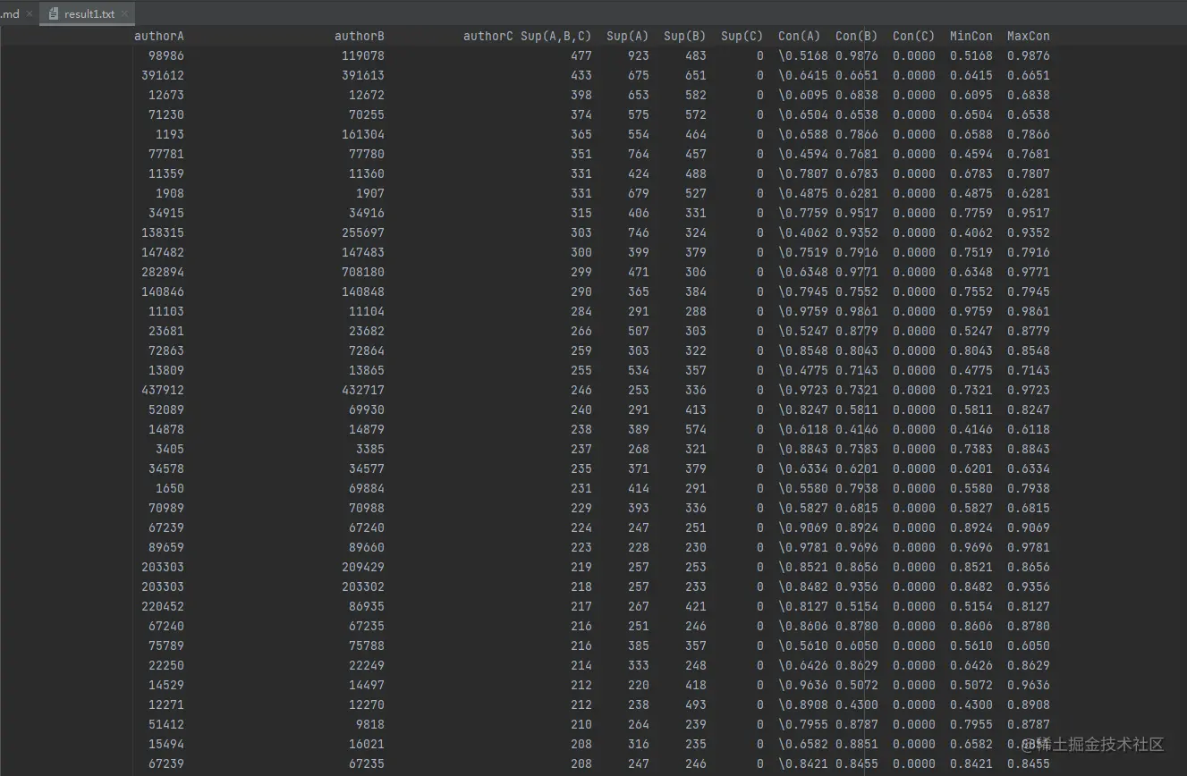Click the MinCon header text
The image size is (1187, 776).
[x=971, y=36]
